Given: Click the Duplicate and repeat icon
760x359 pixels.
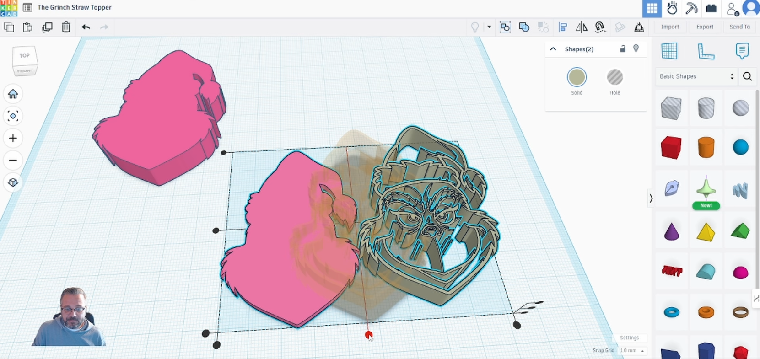Looking at the screenshot, I should 47,27.
